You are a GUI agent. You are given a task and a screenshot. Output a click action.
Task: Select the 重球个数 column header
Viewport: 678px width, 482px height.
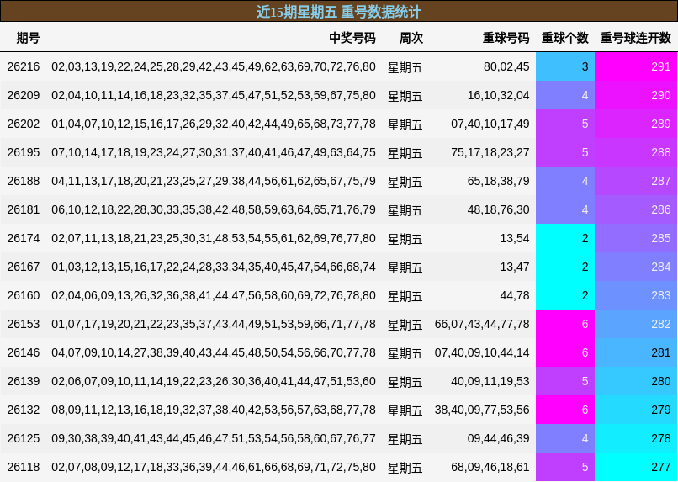(565, 38)
